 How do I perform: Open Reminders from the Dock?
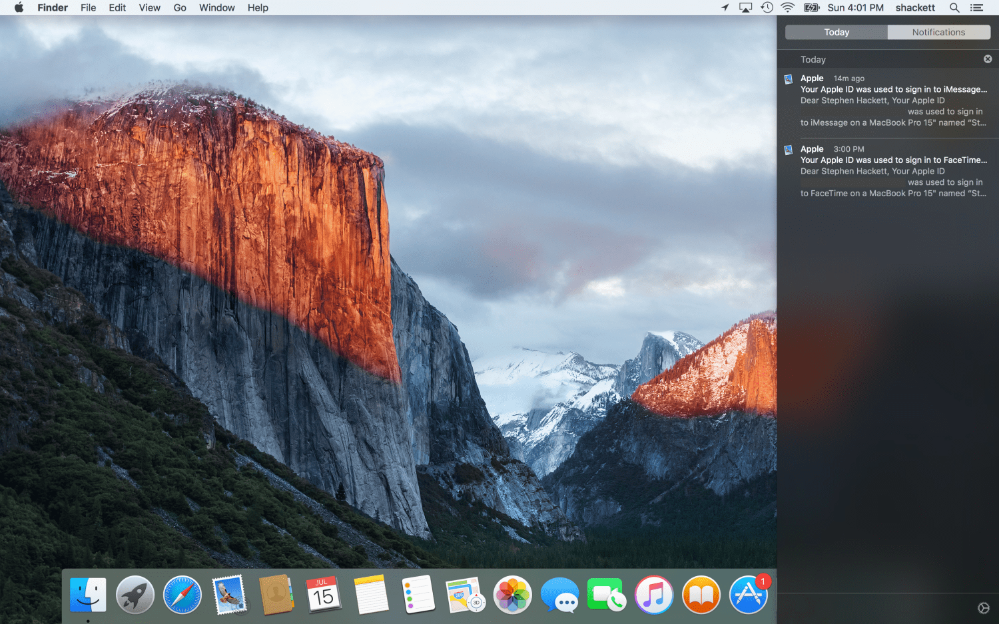[x=418, y=594]
